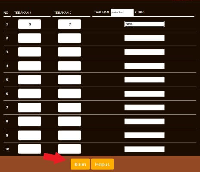200x172 pixels.
Task: Focus the bet amount field in row 2
Action: [x=145, y=38]
